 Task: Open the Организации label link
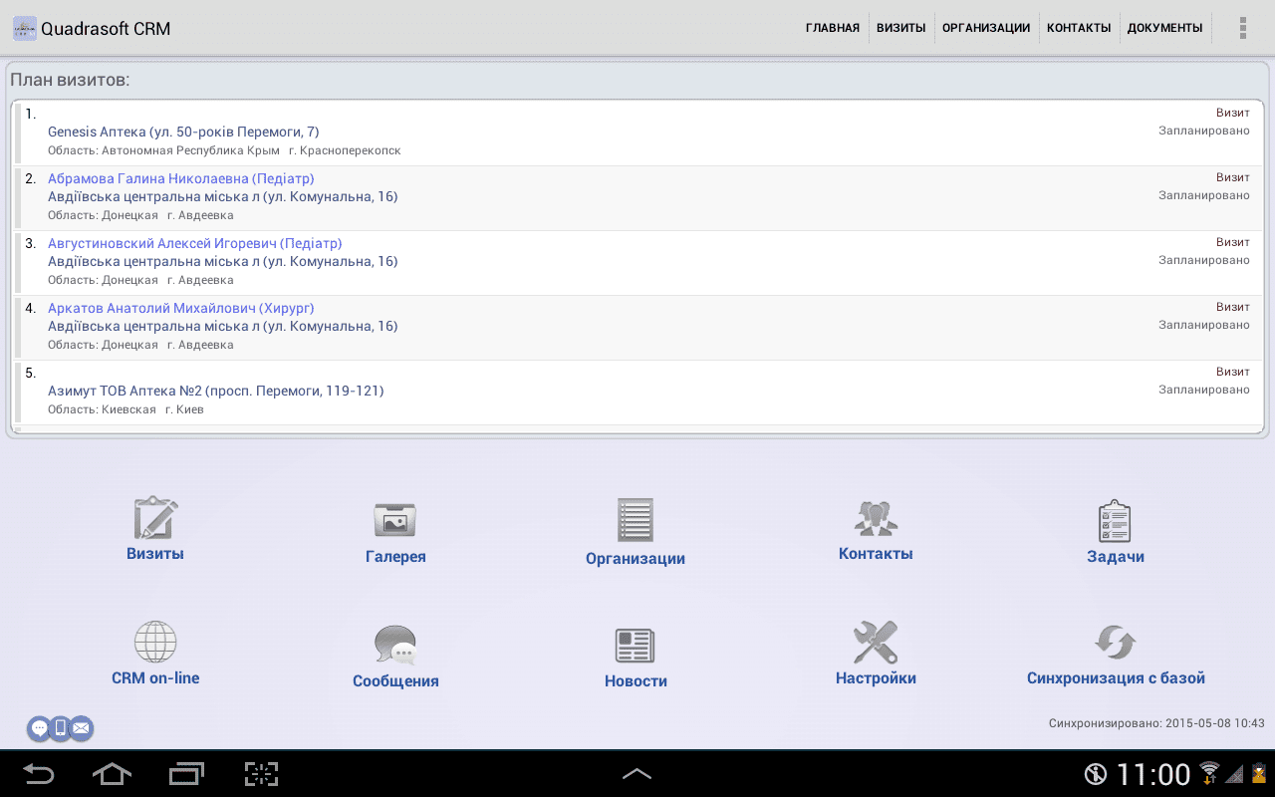pyautogui.click(x=636, y=559)
